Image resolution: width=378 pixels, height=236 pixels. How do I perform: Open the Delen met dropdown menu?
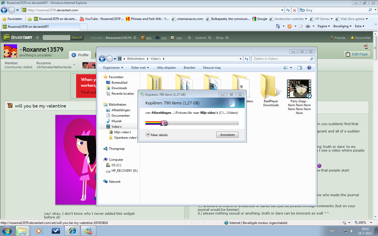click(x=140, y=68)
